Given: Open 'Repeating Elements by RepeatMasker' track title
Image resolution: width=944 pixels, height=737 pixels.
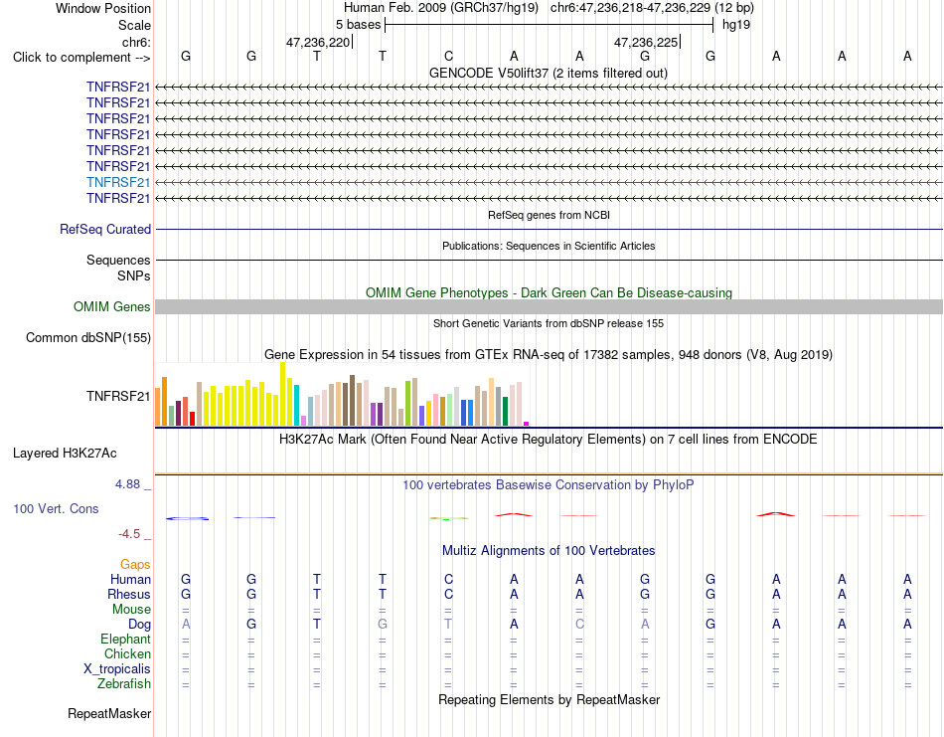Looking at the screenshot, I should pos(549,699).
